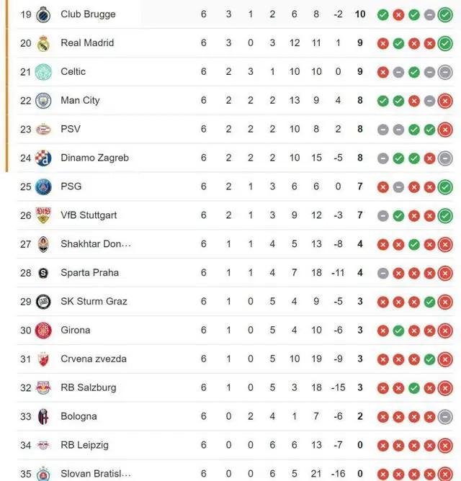
Task: Click the Real Madrid crest icon
Action: pyautogui.click(x=43, y=43)
